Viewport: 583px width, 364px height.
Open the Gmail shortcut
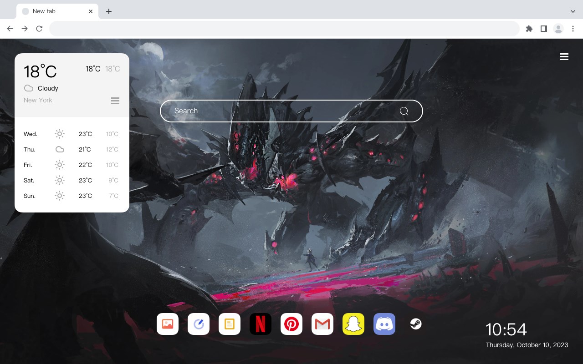pyautogui.click(x=322, y=324)
